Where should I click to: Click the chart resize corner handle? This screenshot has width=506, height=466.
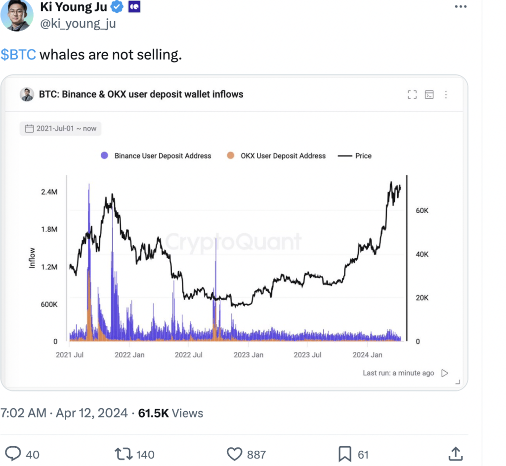click(x=458, y=382)
